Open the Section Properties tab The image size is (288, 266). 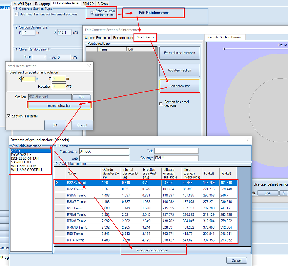pos(97,37)
